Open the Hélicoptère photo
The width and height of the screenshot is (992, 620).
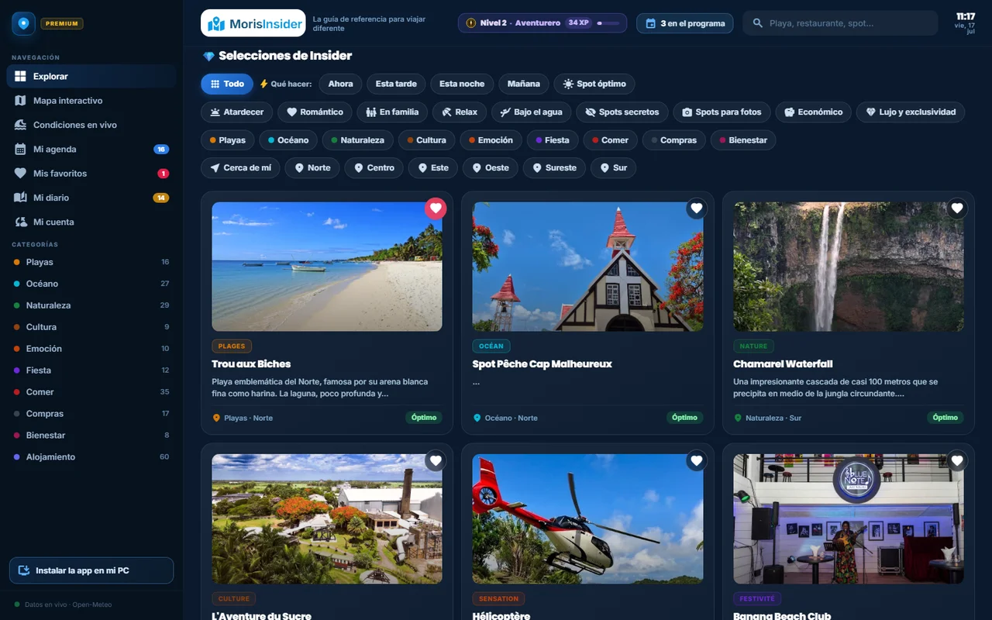point(588,518)
